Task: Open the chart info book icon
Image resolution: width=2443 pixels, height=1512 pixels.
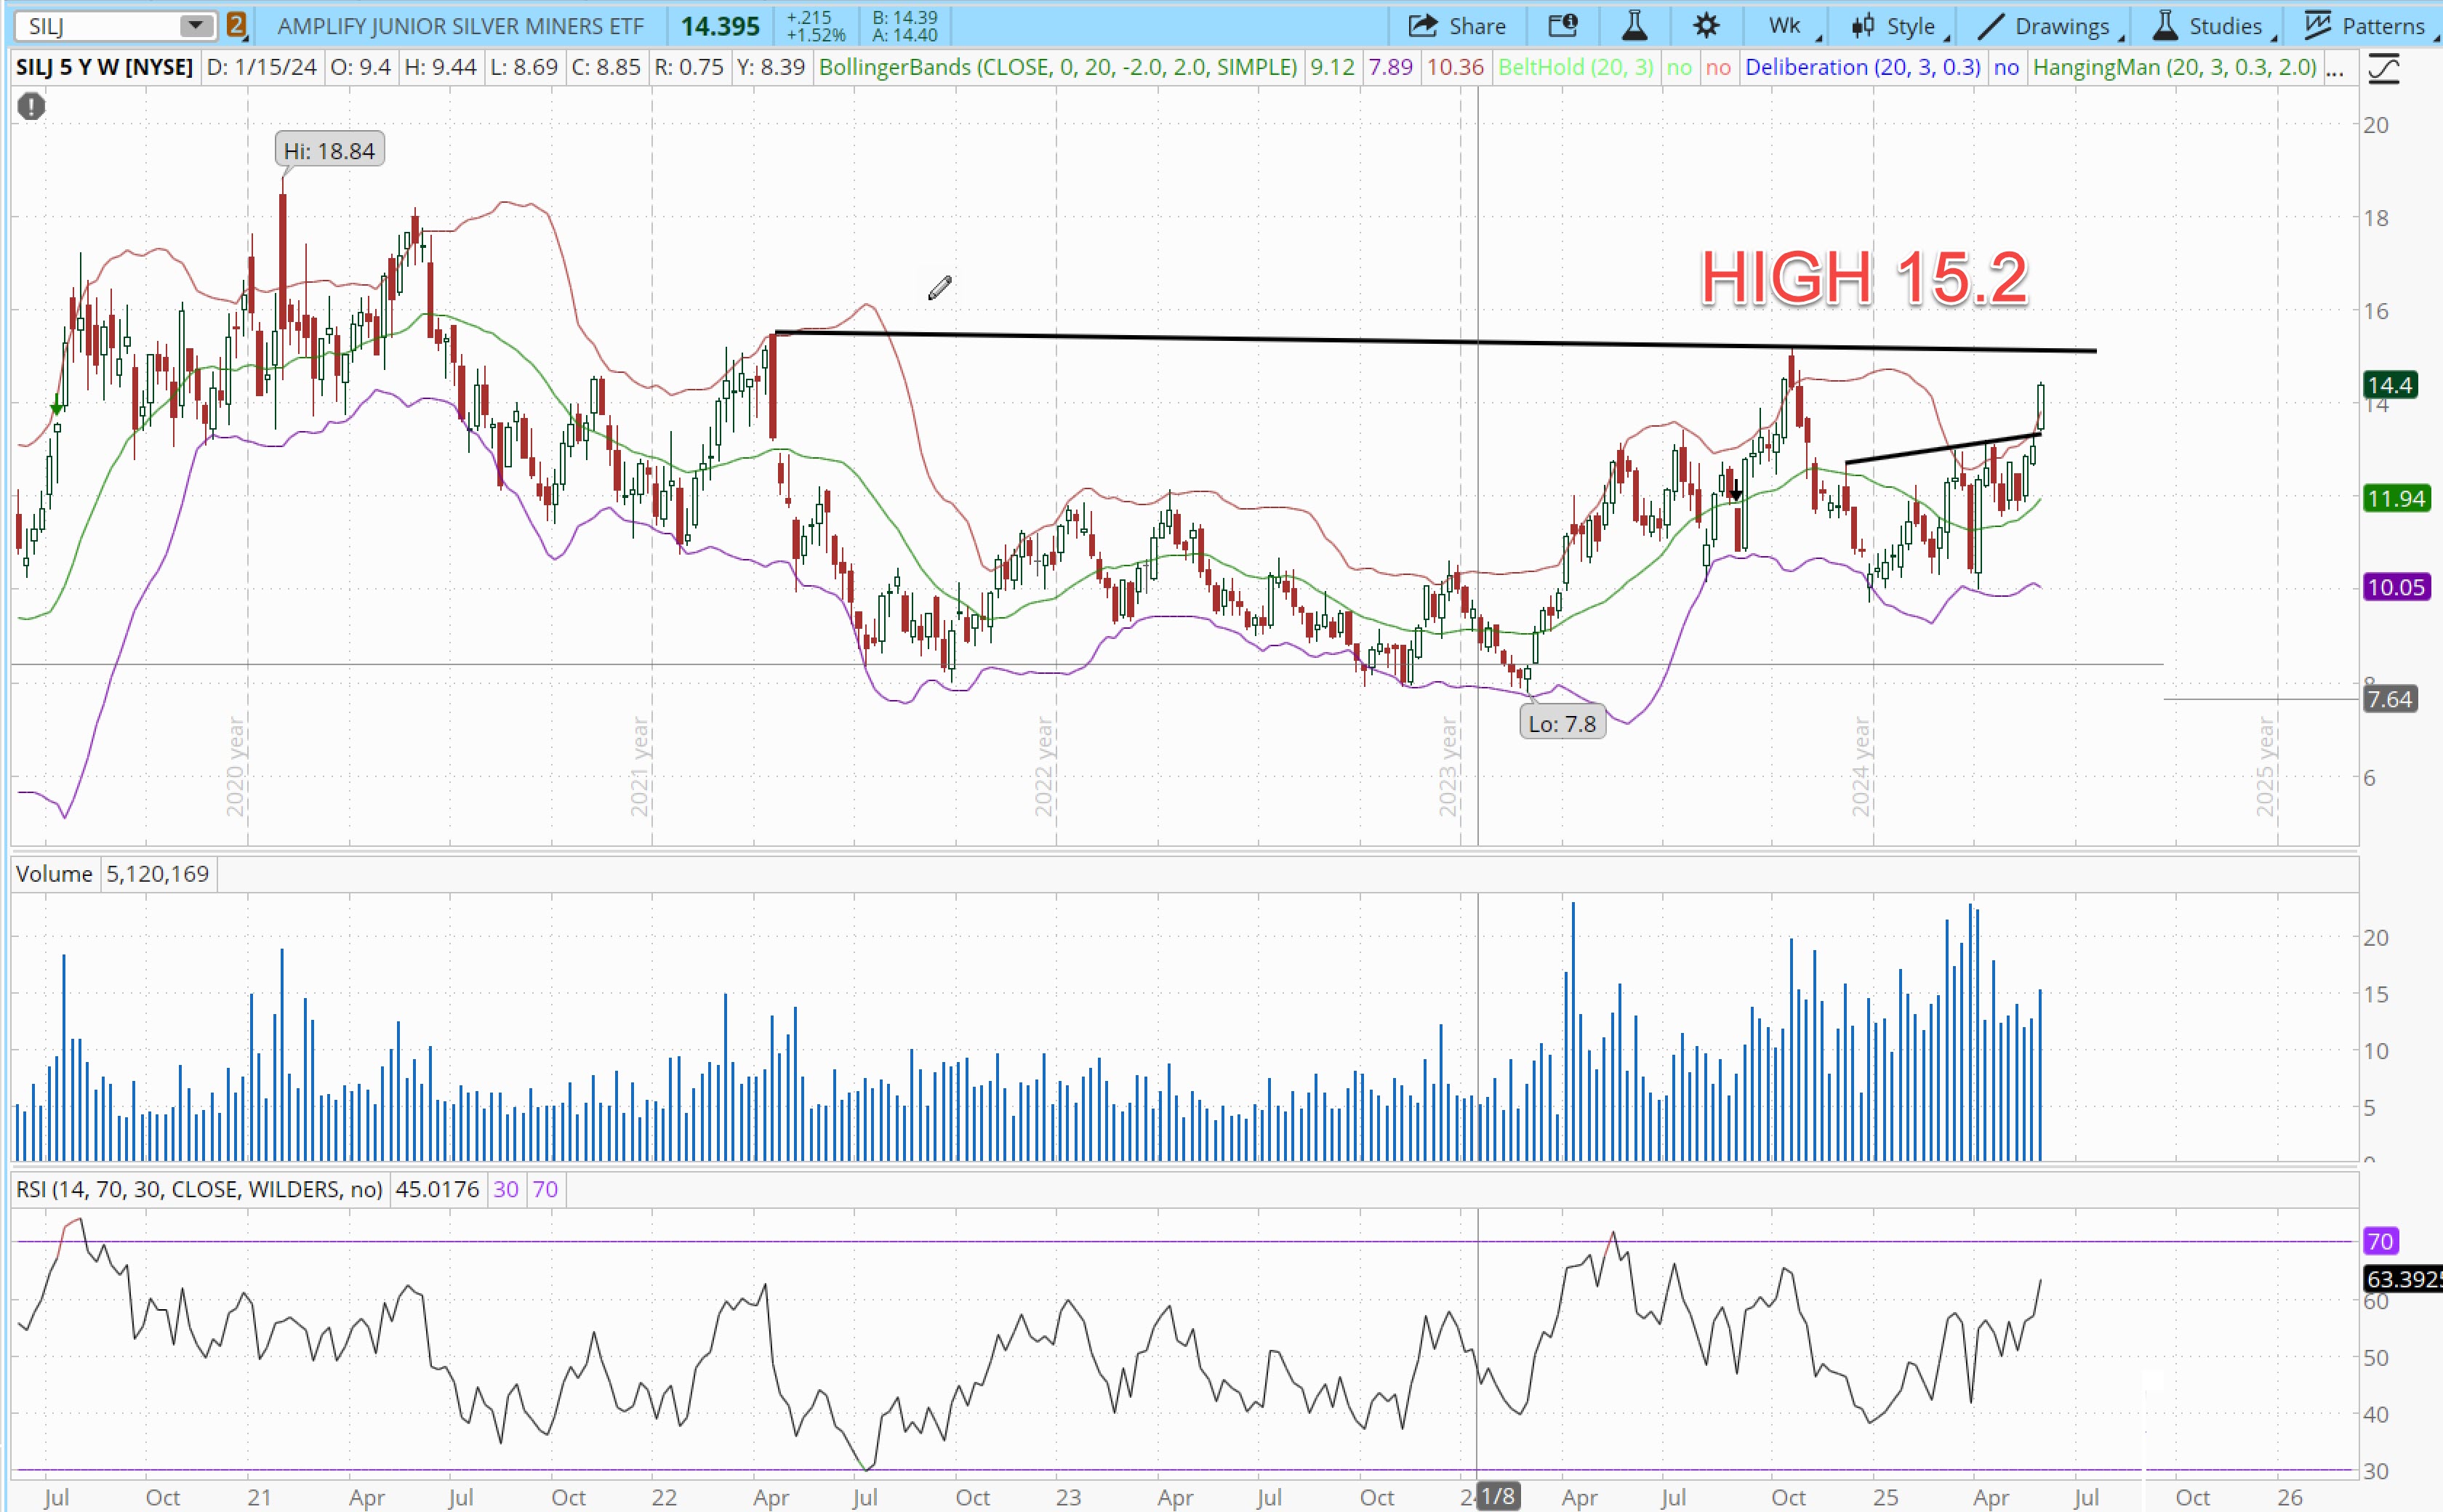Action: pyautogui.click(x=1563, y=26)
